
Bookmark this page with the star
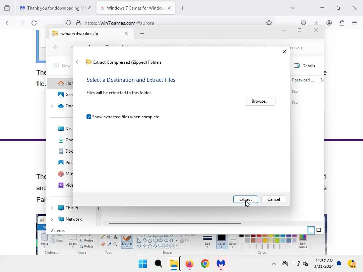click(269, 23)
